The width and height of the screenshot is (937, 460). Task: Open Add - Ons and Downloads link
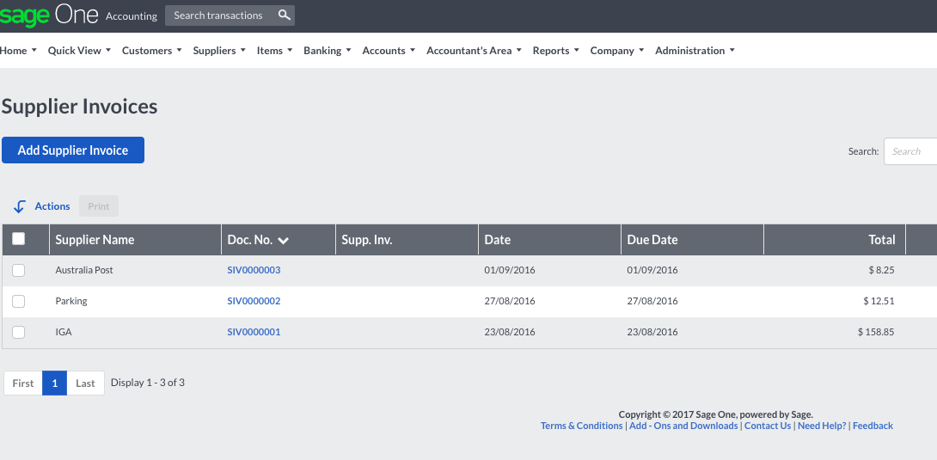[683, 426]
